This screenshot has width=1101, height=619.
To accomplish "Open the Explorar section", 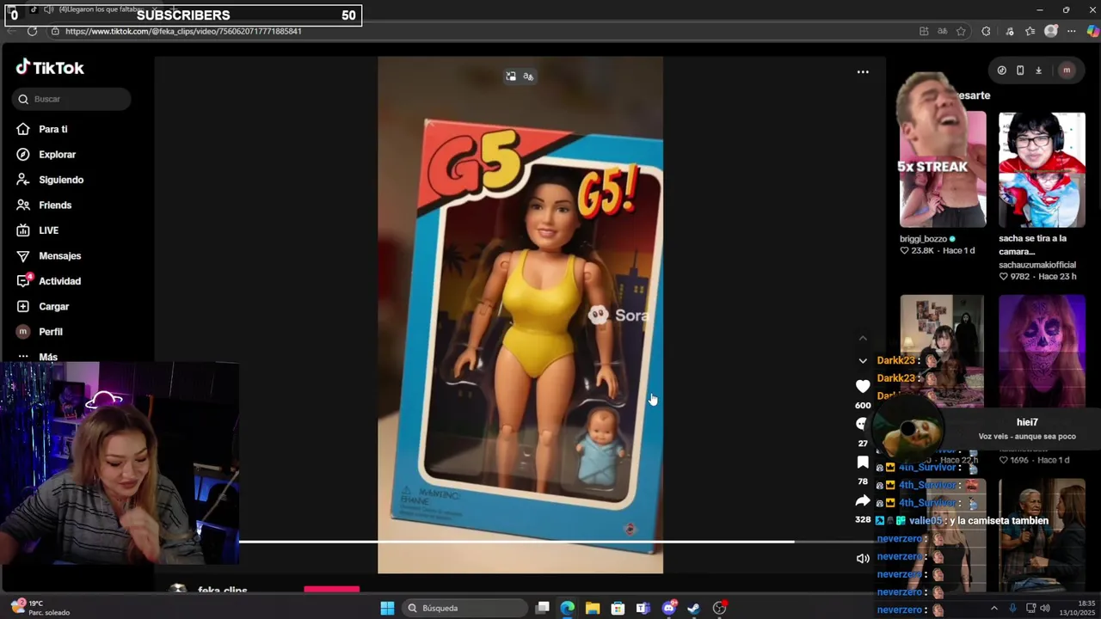I will pyautogui.click(x=57, y=155).
